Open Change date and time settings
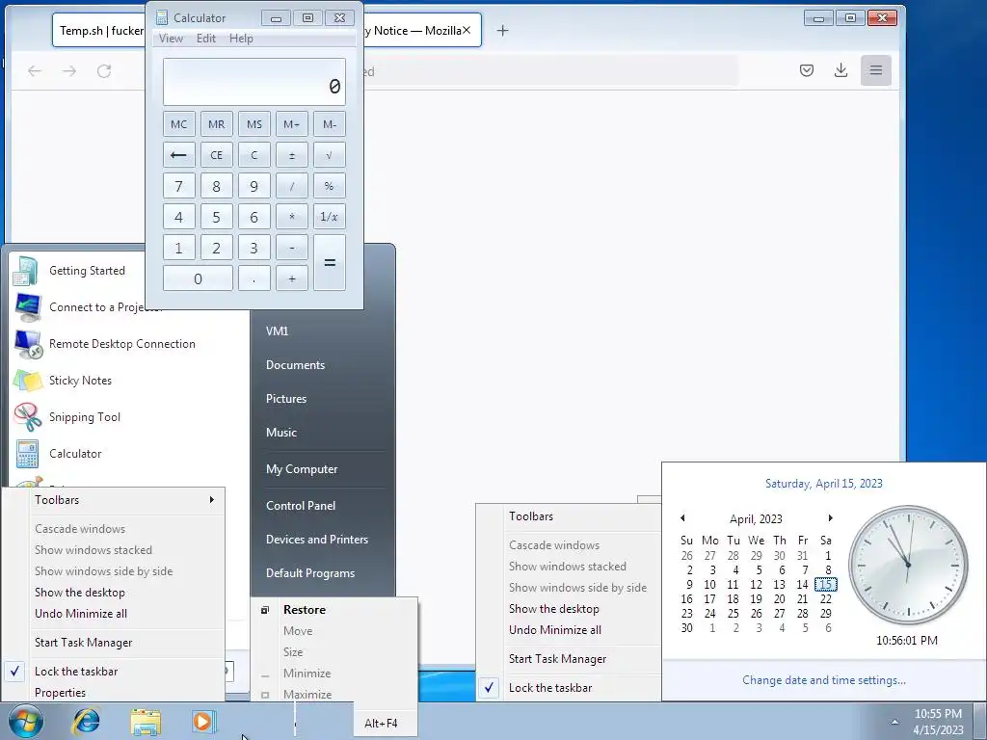The width and height of the screenshot is (987, 740). pos(824,680)
